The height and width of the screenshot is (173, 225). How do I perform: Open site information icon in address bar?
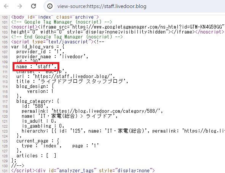50,6
